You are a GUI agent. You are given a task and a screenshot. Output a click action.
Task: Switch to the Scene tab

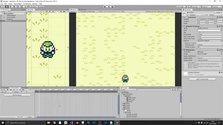(31, 10)
